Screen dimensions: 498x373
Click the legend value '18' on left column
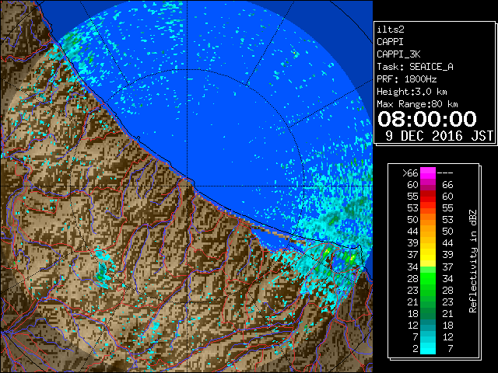pyautogui.click(x=413, y=314)
